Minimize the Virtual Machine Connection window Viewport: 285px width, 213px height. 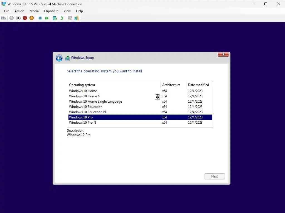tap(253, 4)
